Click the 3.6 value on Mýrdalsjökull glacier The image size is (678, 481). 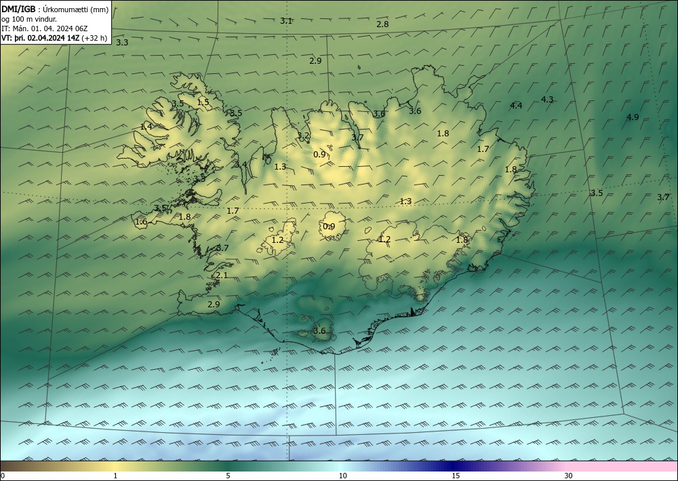319,331
